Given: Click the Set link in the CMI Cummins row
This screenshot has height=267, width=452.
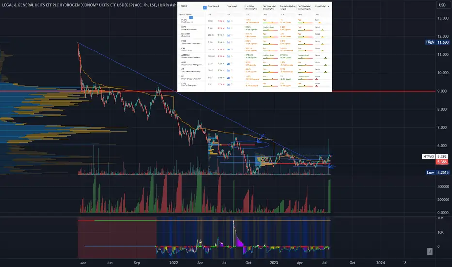Looking at the screenshot, I should [228, 50].
